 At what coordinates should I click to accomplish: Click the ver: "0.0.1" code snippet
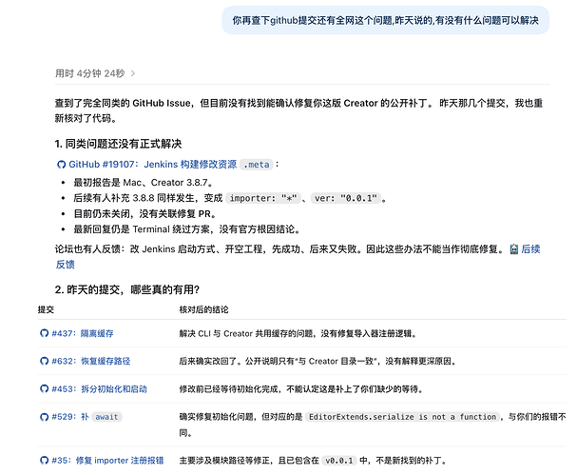[346, 198]
